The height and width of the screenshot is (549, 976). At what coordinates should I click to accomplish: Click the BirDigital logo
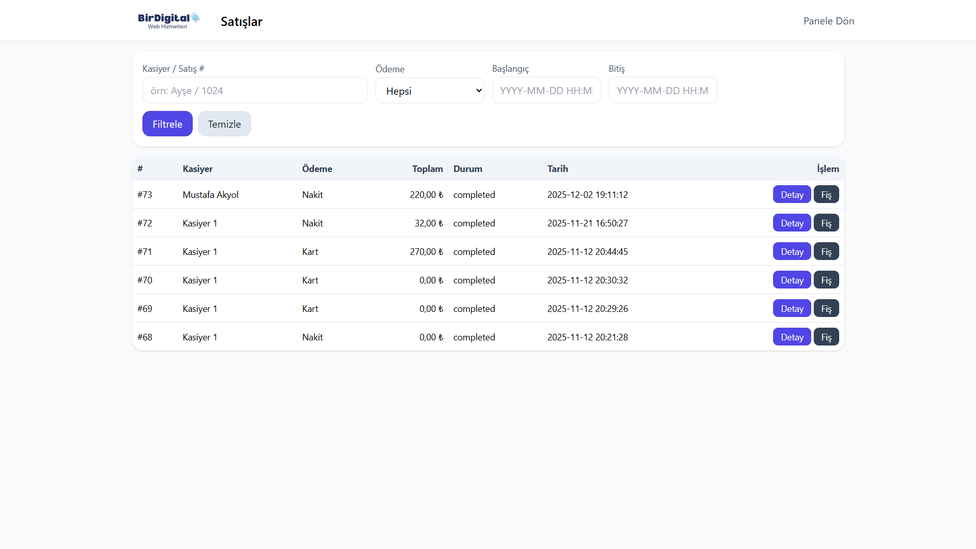click(x=168, y=21)
